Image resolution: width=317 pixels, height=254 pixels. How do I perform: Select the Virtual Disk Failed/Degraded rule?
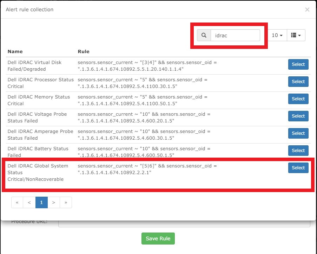pyautogui.click(x=298, y=64)
